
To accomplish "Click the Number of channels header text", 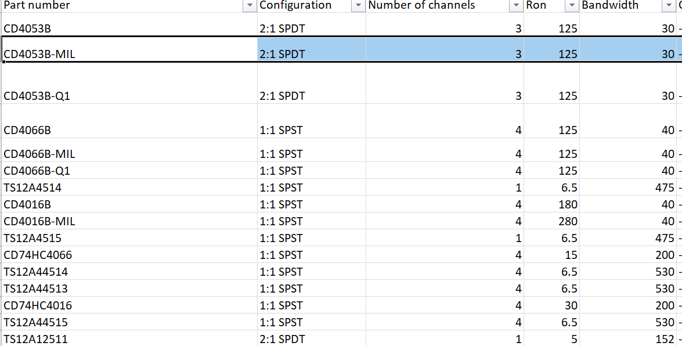I will pyautogui.click(x=421, y=5).
